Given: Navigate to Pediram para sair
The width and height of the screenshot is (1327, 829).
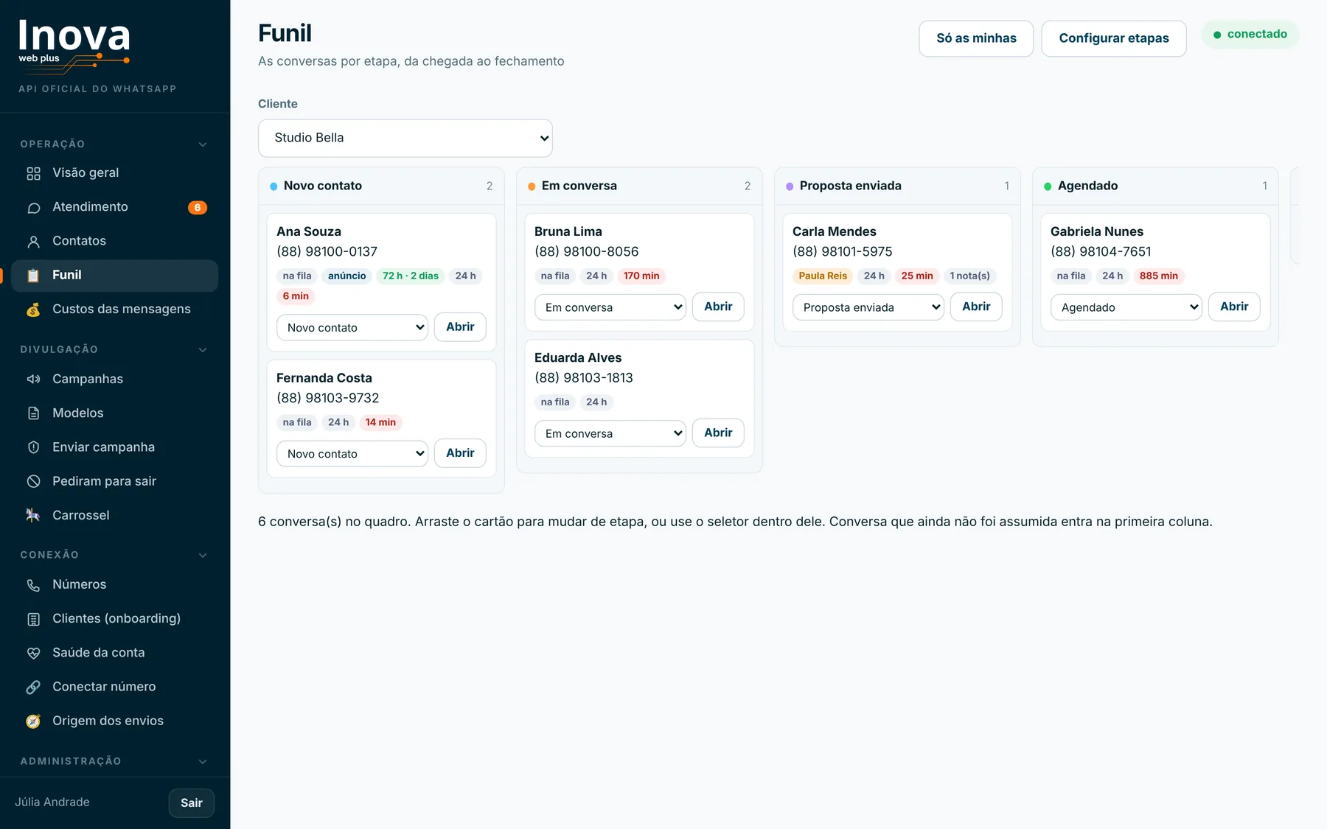Looking at the screenshot, I should (x=115, y=481).
